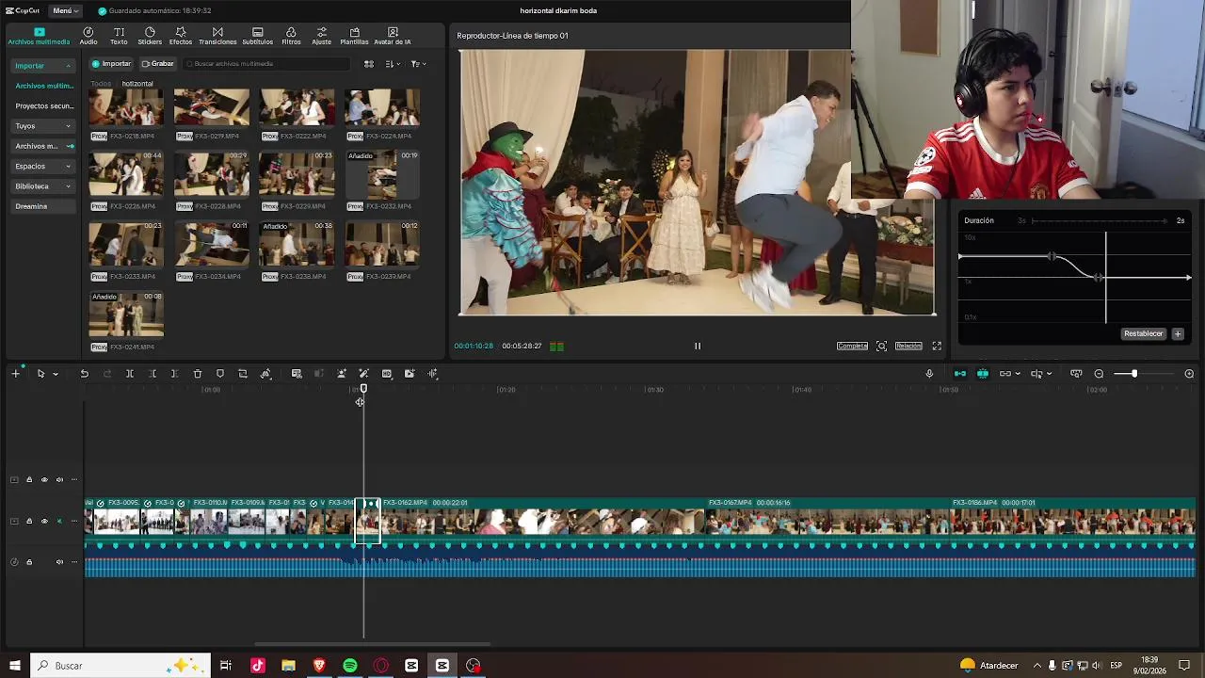Screen dimensions: 1205x678
Task: Click the Restablecer button in the speed curve panel
Action: click(x=1143, y=333)
